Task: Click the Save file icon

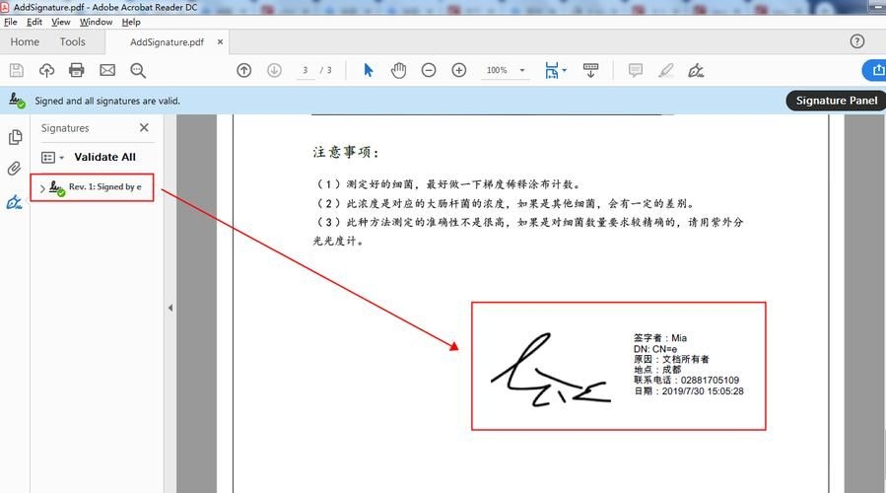Action: pos(17,70)
